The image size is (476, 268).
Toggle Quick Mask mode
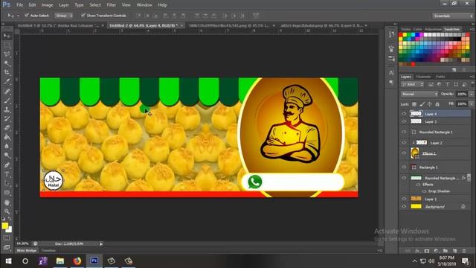[7, 238]
